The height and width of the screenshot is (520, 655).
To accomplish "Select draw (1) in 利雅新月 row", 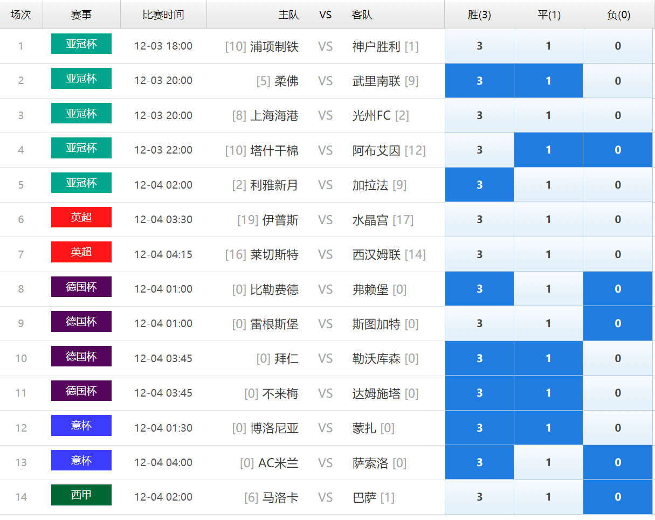I will [x=548, y=185].
